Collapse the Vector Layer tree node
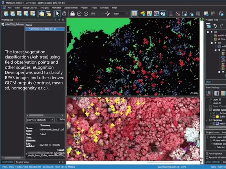Image resolution: width=226 pixels, height=169 pixels. [x=207, y=110]
